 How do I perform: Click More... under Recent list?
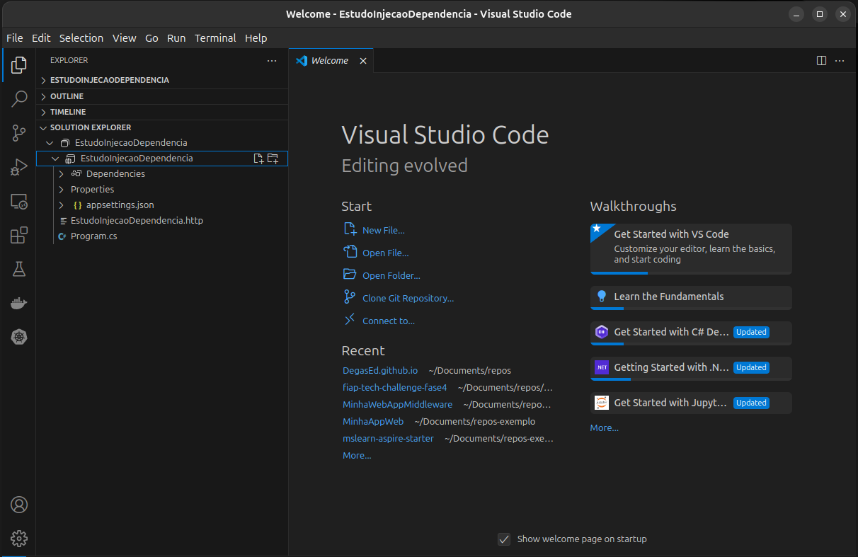pyautogui.click(x=357, y=455)
